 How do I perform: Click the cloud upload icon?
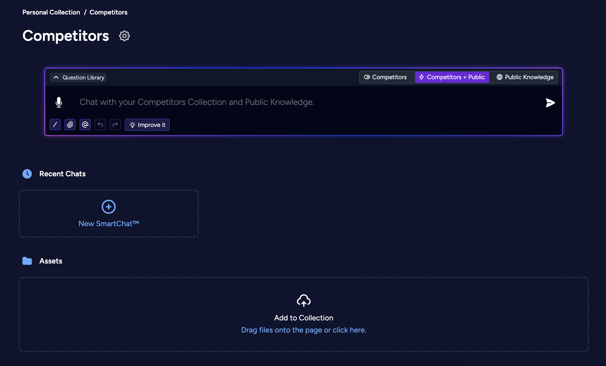coord(304,301)
